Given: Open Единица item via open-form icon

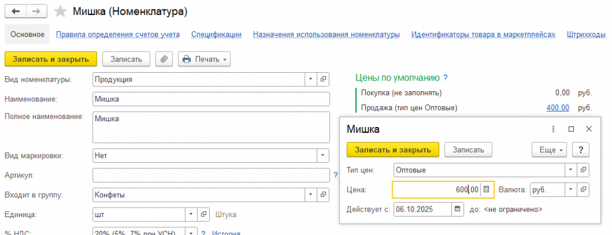Looking at the screenshot, I should click(x=203, y=214).
